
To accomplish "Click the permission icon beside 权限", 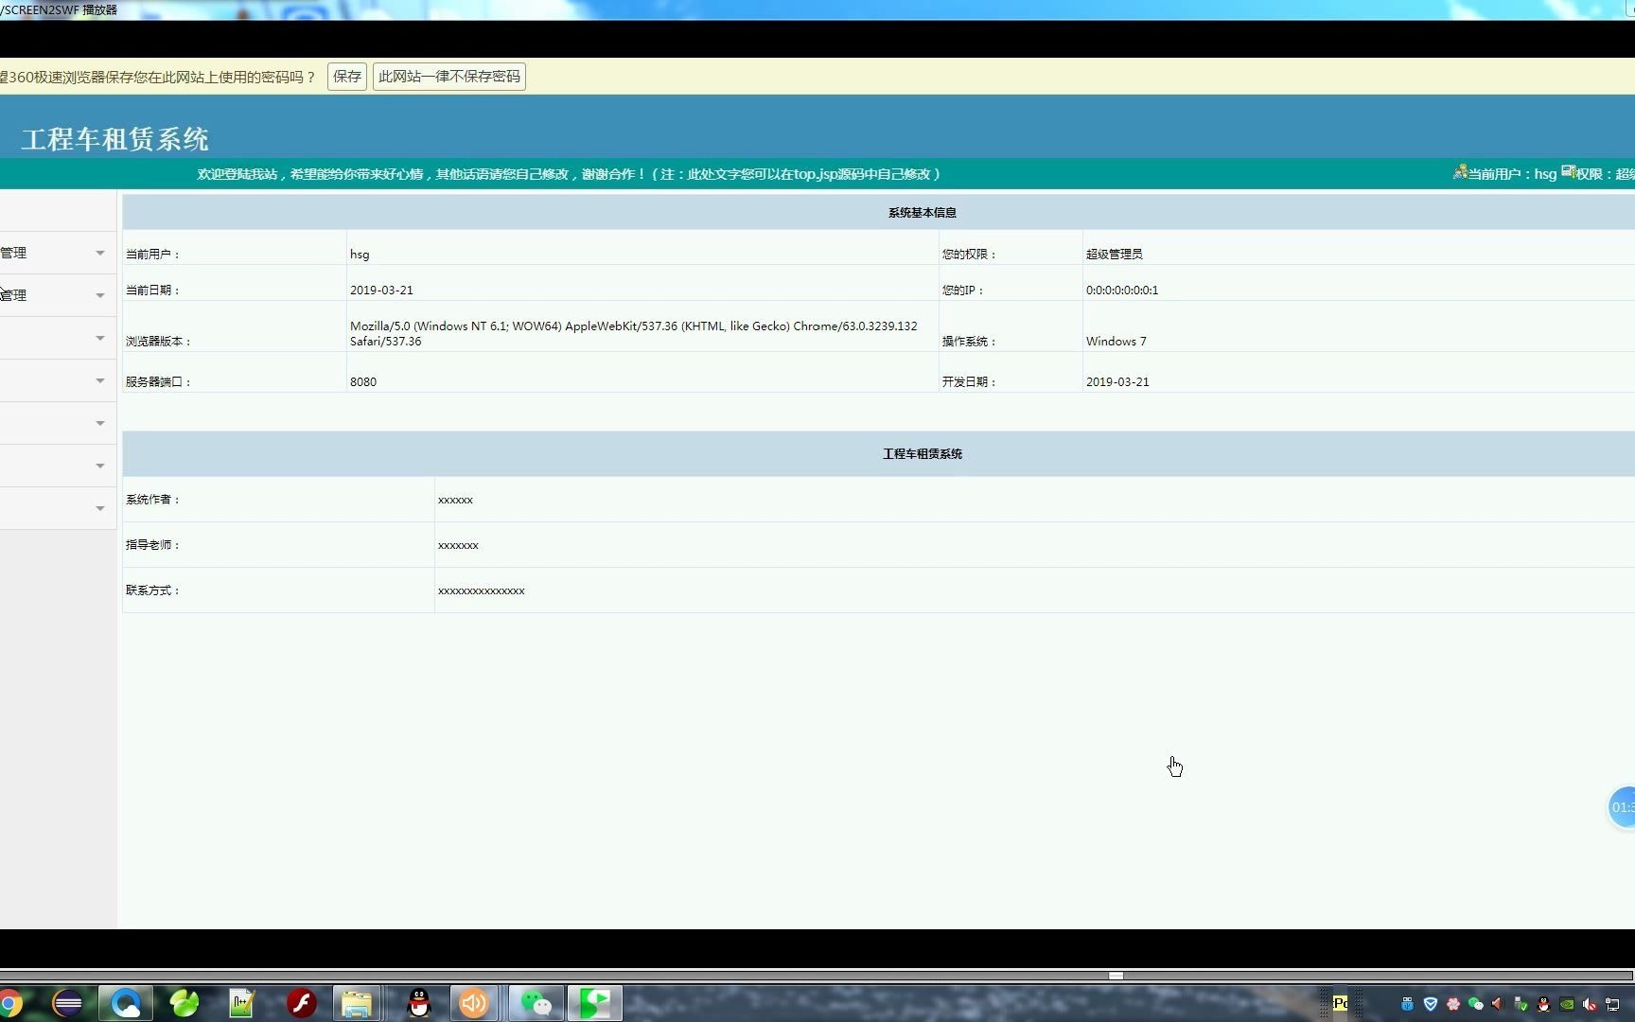I will (x=1568, y=172).
